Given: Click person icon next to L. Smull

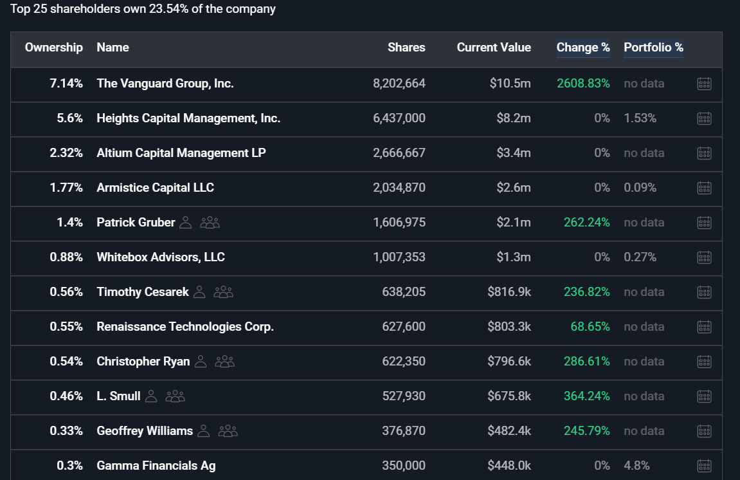Looking at the screenshot, I should (x=151, y=396).
